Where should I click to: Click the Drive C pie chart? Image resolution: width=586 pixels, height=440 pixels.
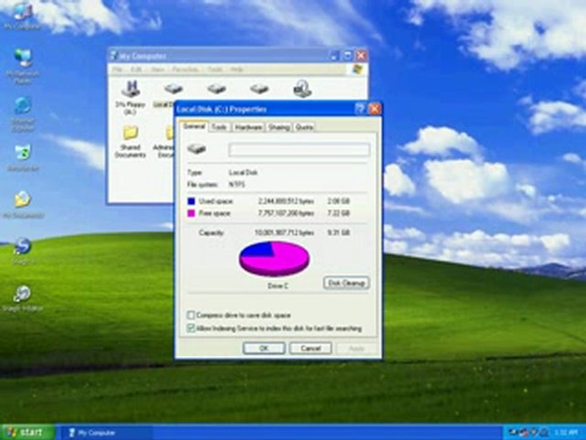tap(274, 258)
